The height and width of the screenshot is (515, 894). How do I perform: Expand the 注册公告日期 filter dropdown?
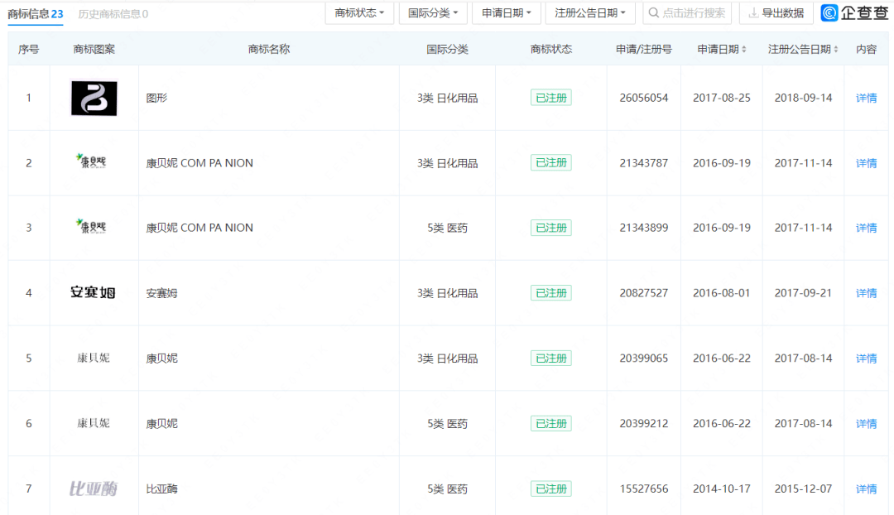589,13
